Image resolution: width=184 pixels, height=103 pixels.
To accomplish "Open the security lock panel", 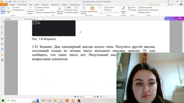I will click(2, 55).
